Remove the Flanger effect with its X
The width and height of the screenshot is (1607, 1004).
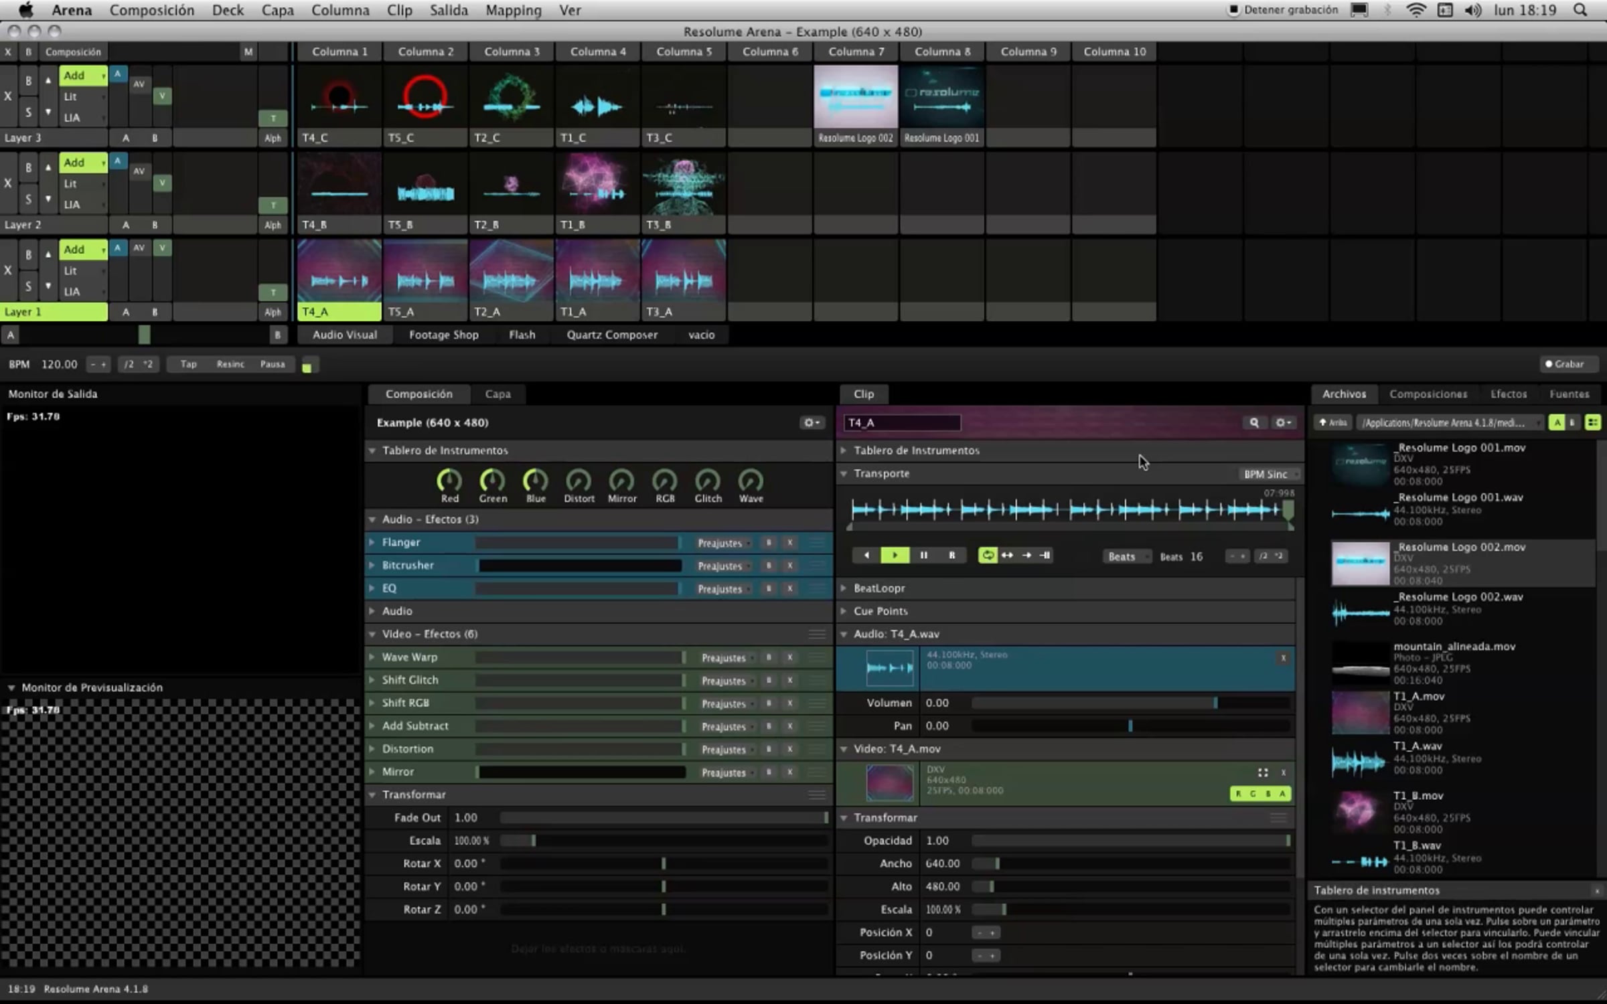tap(790, 543)
